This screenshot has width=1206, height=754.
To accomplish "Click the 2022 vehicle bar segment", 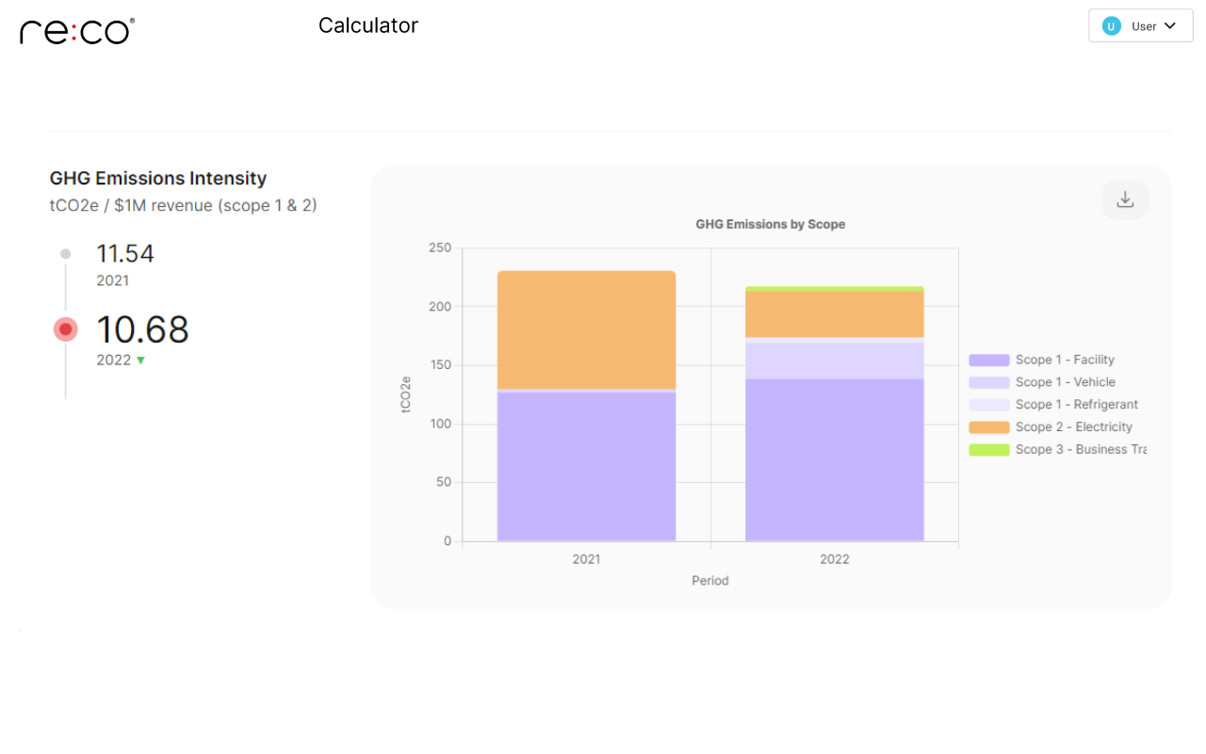I will click(x=834, y=361).
